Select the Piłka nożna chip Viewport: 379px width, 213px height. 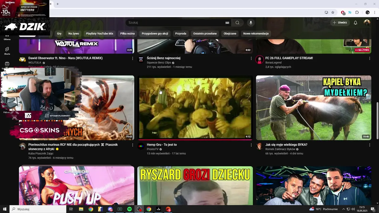tap(127, 34)
